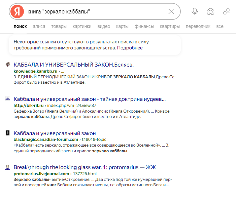Open the t18018-topic path link
Image resolution: width=236 pixels, height=197 pixels.
pyautogui.click(x=94, y=140)
